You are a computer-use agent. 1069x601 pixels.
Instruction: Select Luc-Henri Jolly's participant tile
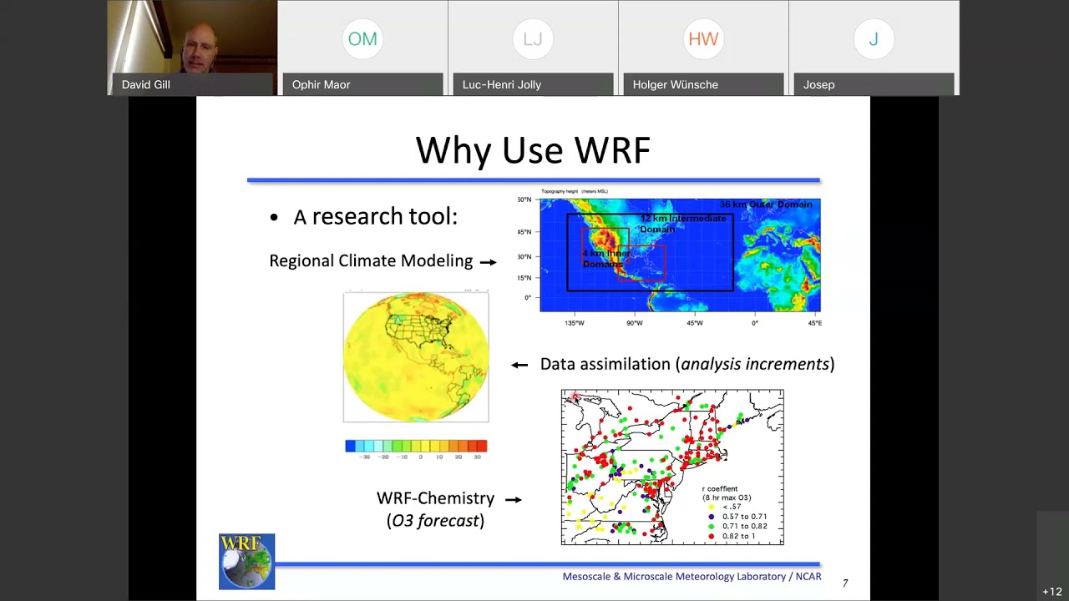point(533,48)
